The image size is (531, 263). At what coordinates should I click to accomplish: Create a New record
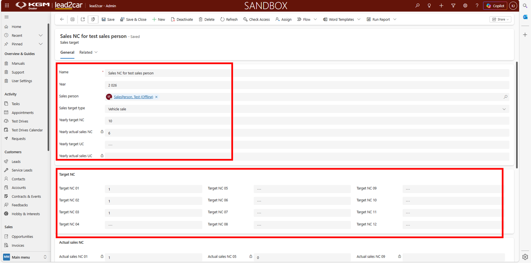(159, 20)
